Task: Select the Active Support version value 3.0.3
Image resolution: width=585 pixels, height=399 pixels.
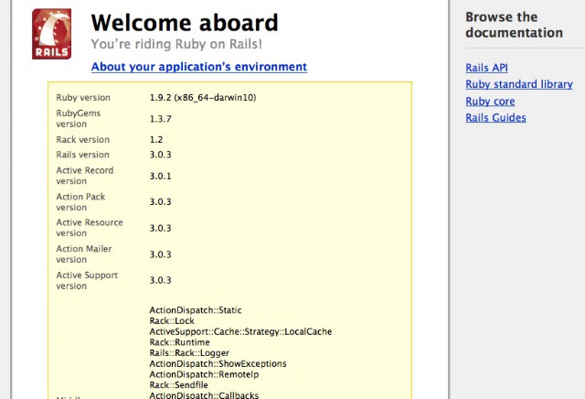Action: 161,280
